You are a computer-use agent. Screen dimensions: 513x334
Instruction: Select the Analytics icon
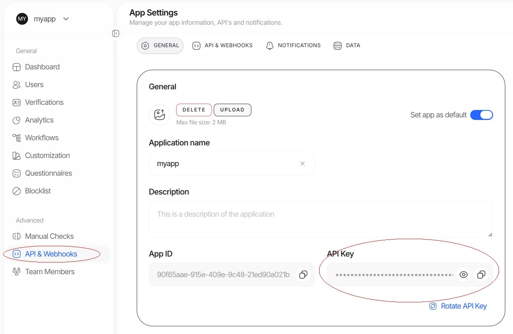17,120
